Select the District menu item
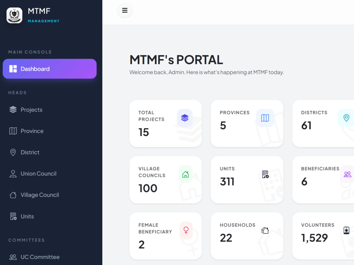Viewport: 354px width, 265px height. (50, 152)
